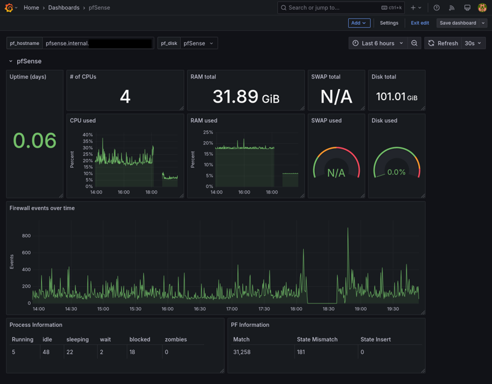The width and height of the screenshot is (492, 384).
Task: Click the plus new item icon
Action: (x=413, y=8)
